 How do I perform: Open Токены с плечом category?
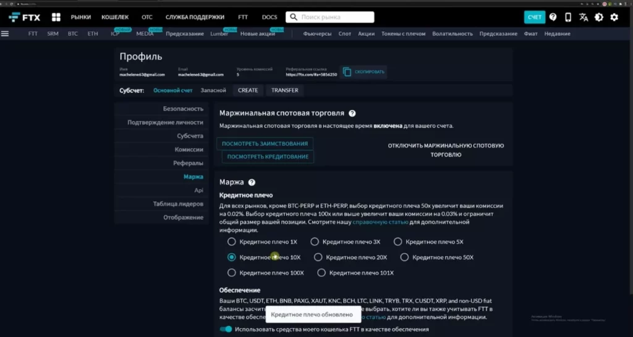pyautogui.click(x=403, y=34)
